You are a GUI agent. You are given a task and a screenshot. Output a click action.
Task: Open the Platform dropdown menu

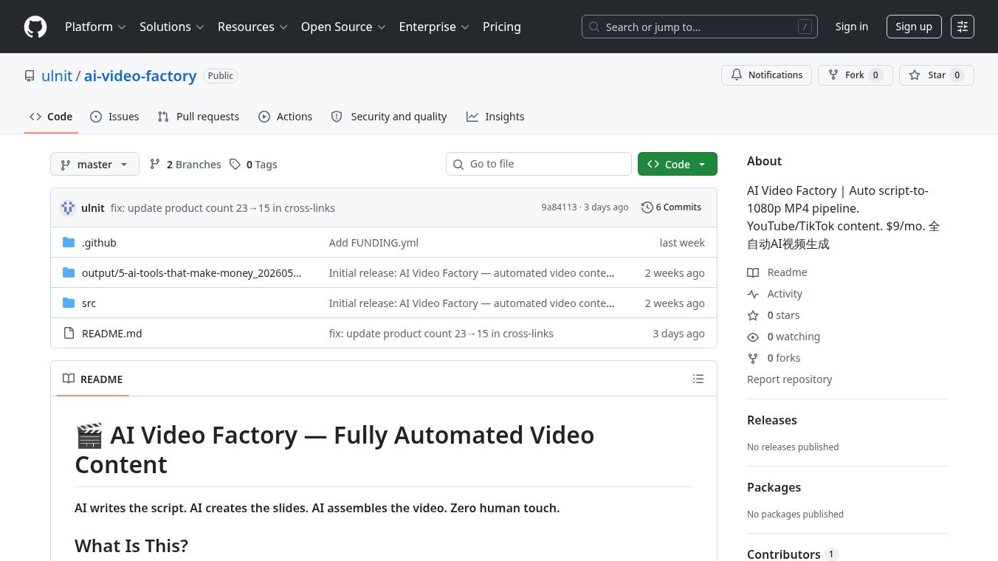95,27
